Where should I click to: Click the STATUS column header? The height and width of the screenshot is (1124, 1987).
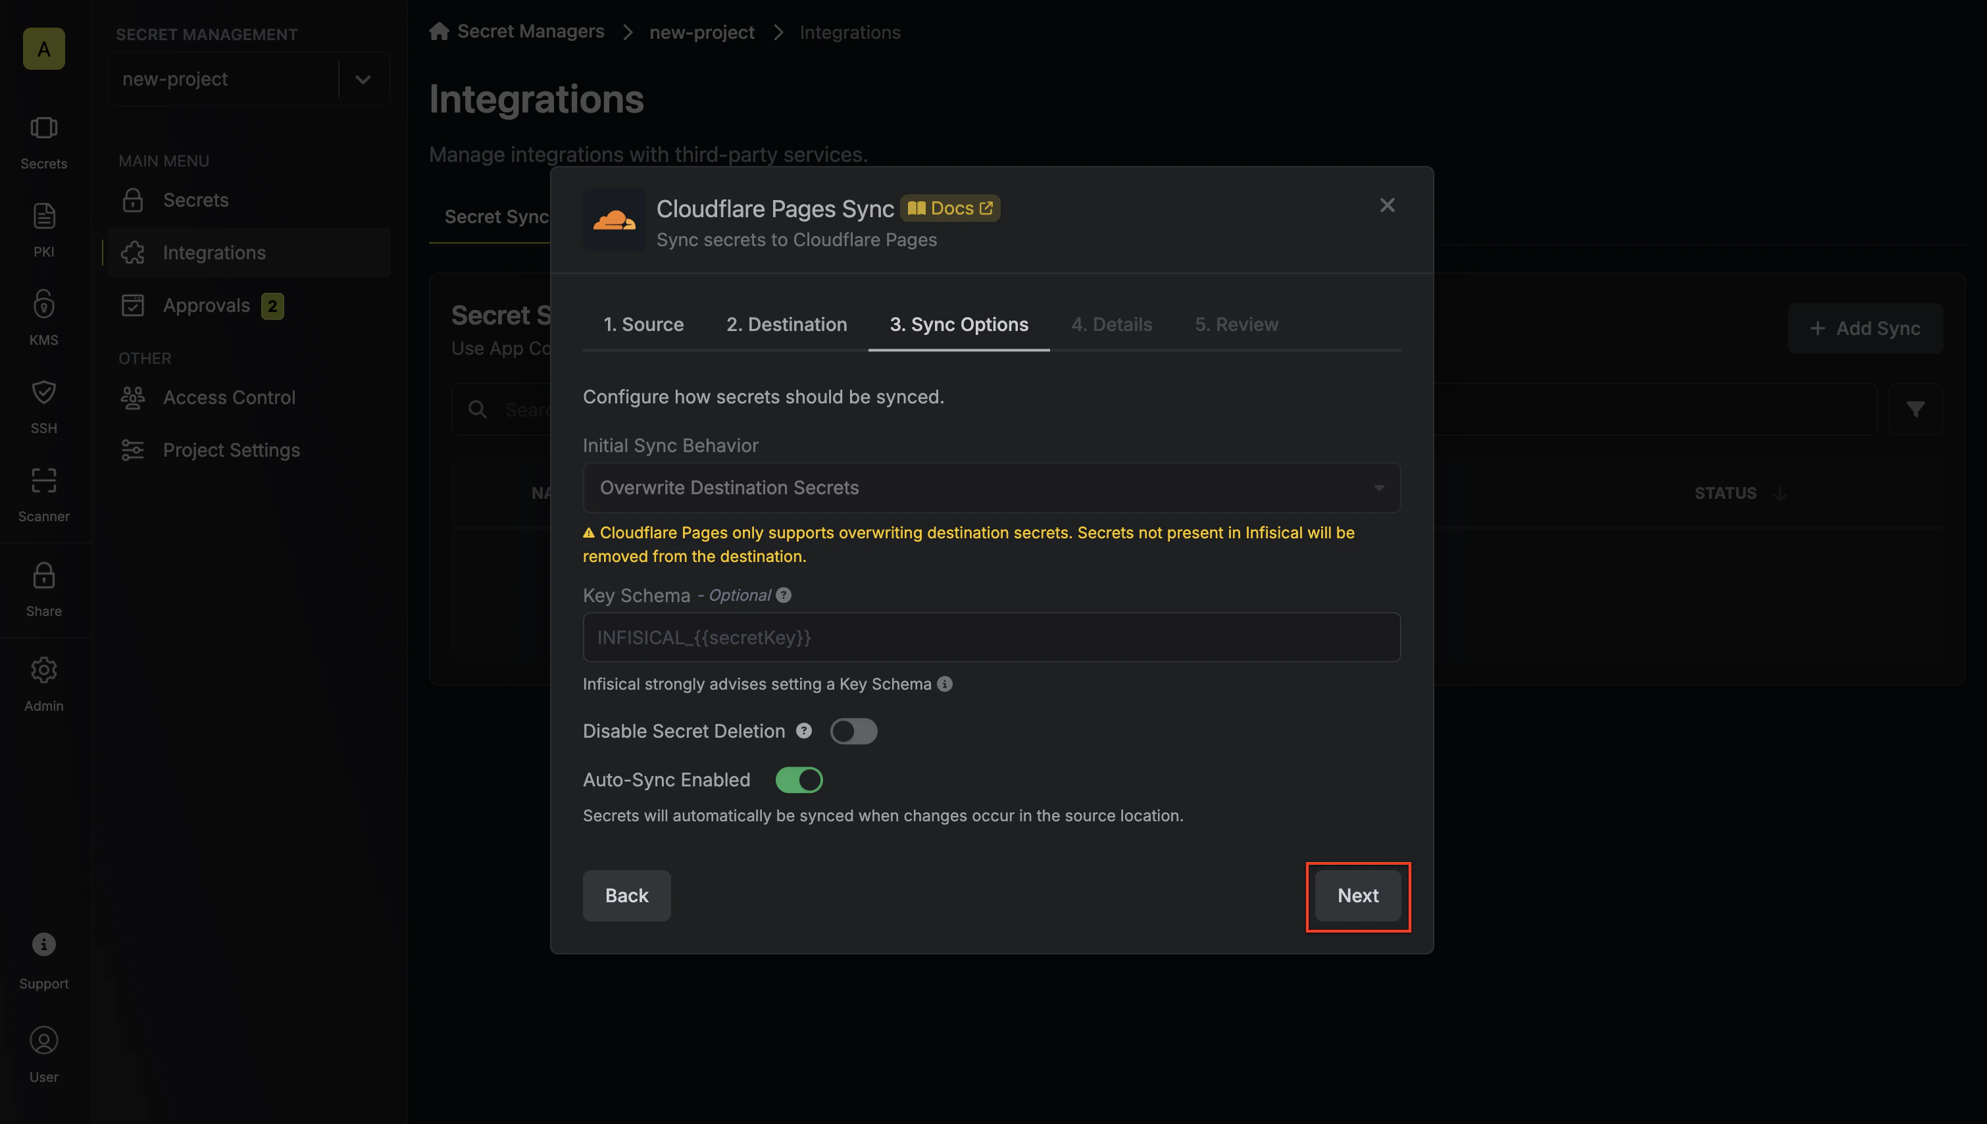pyautogui.click(x=1725, y=494)
